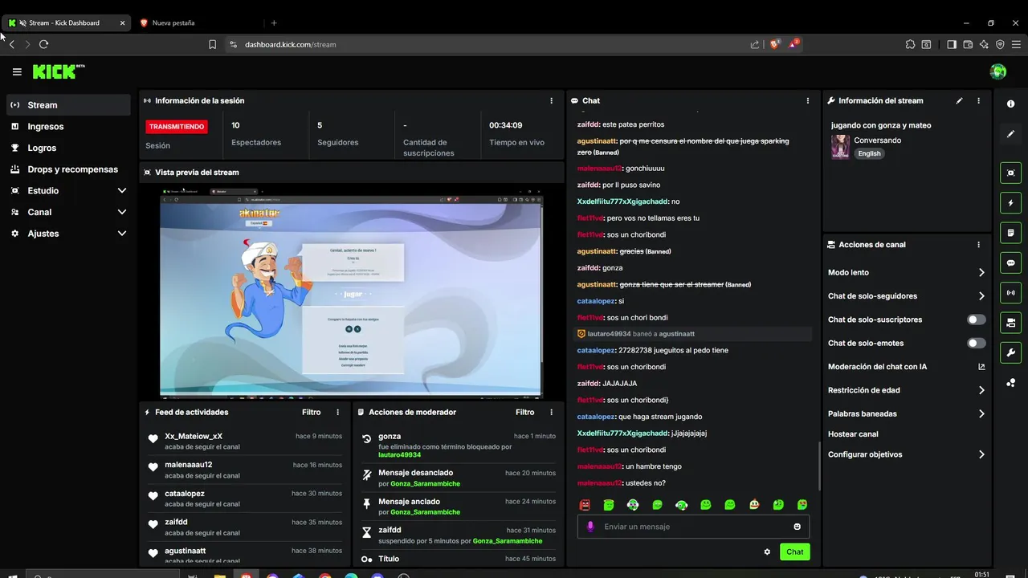Click the purple microphone icon in message box

coord(590,527)
